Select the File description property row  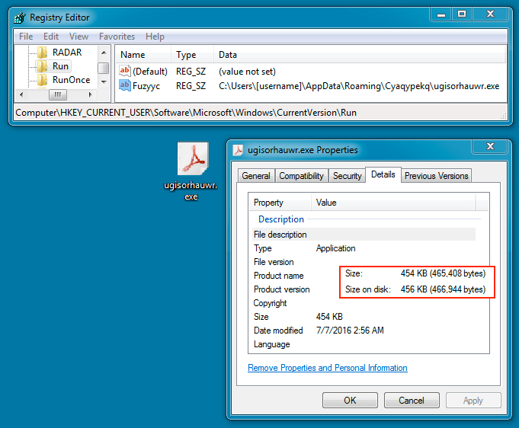pos(364,235)
